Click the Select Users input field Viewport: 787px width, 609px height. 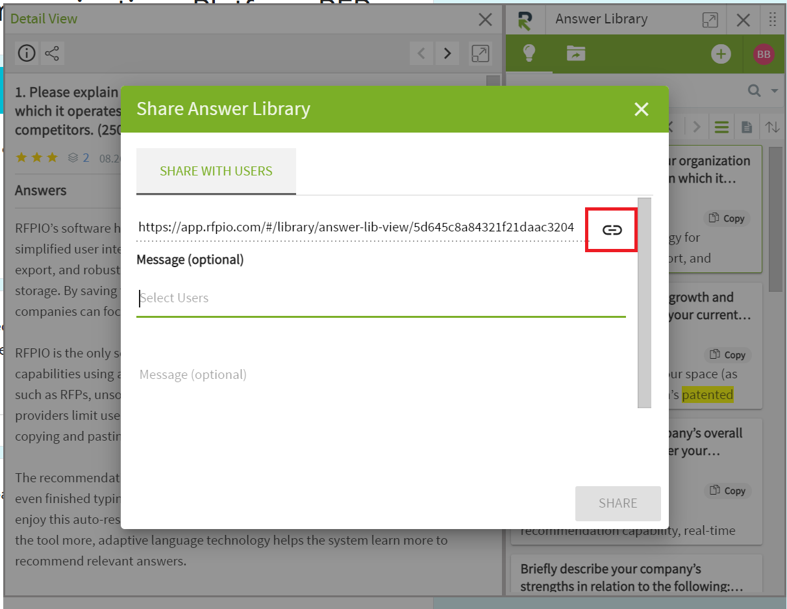click(x=381, y=298)
